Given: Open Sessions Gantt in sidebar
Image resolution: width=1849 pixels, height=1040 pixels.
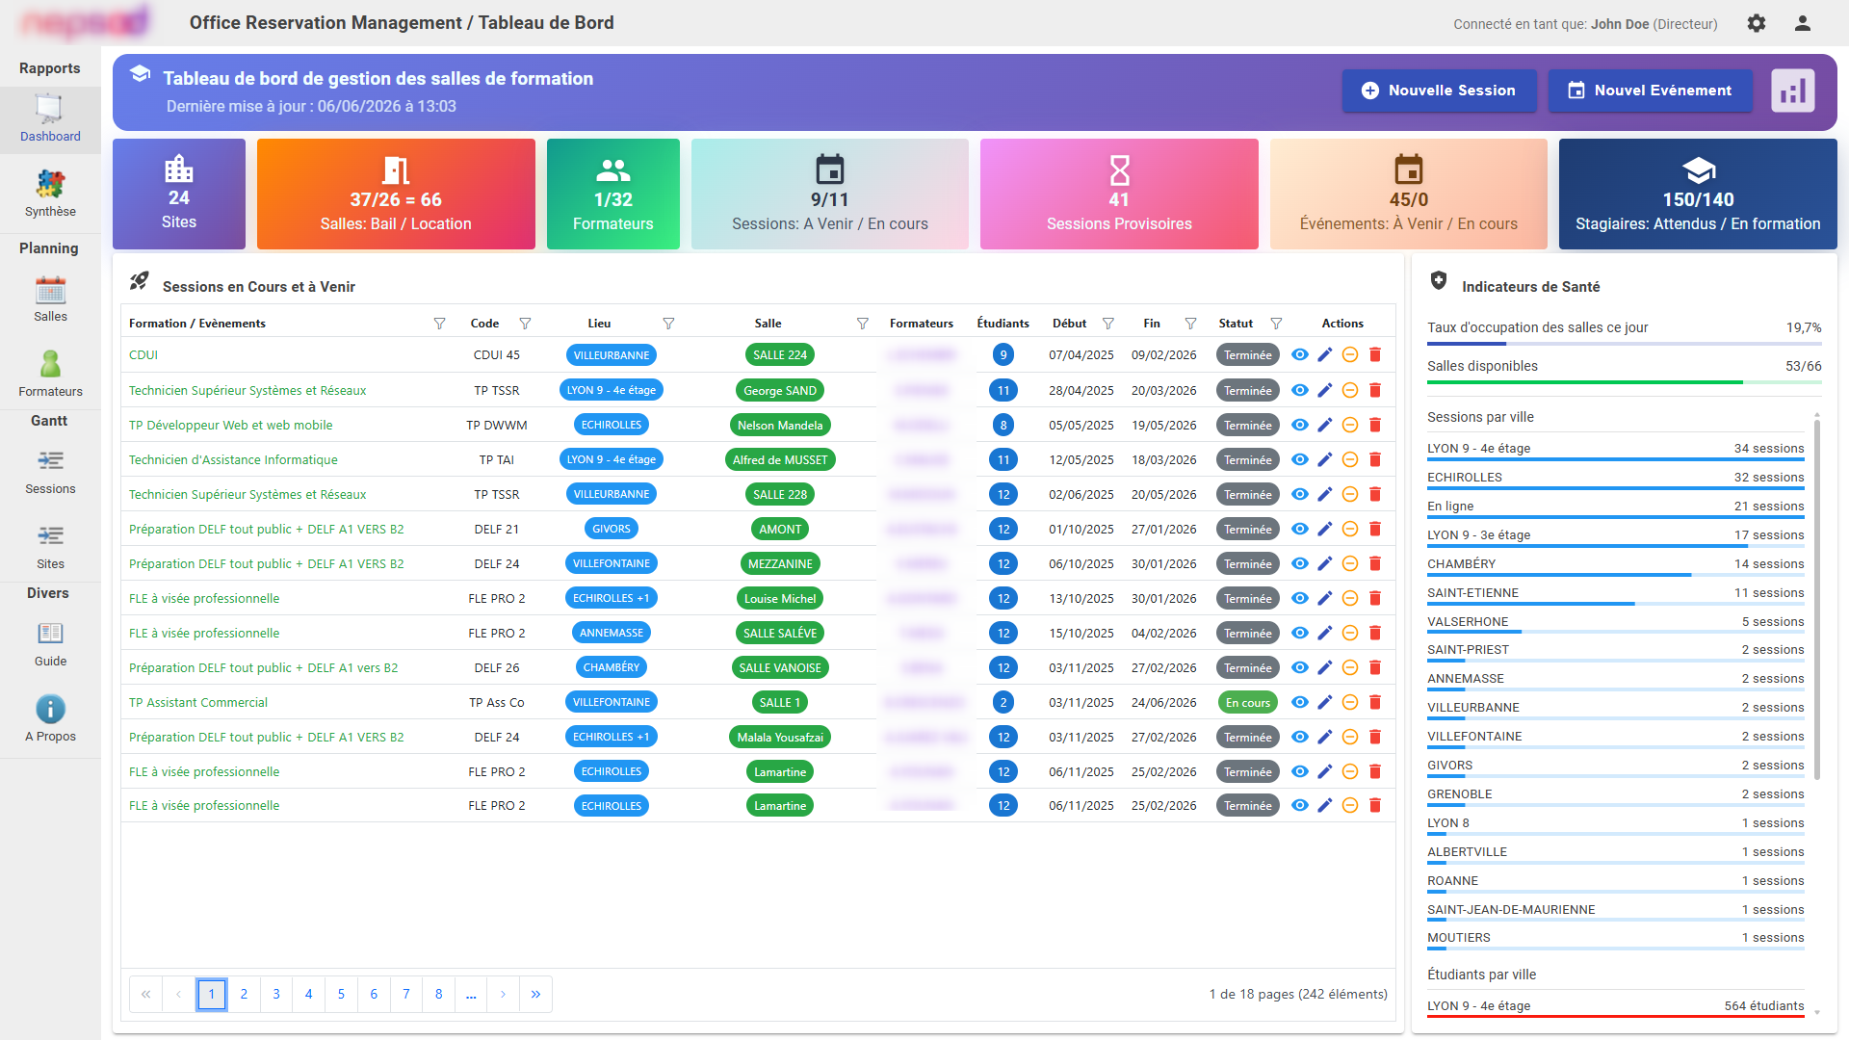Looking at the screenshot, I should 50,471.
